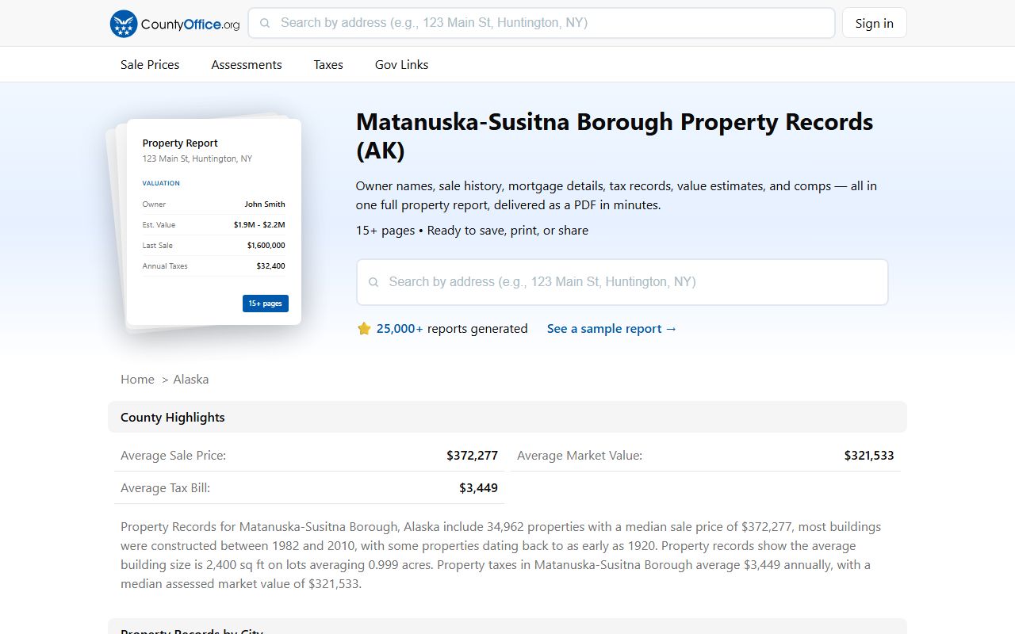Image resolution: width=1015 pixels, height=634 pixels.
Task: Open the Taxes menu item
Action: pos(328,65)
